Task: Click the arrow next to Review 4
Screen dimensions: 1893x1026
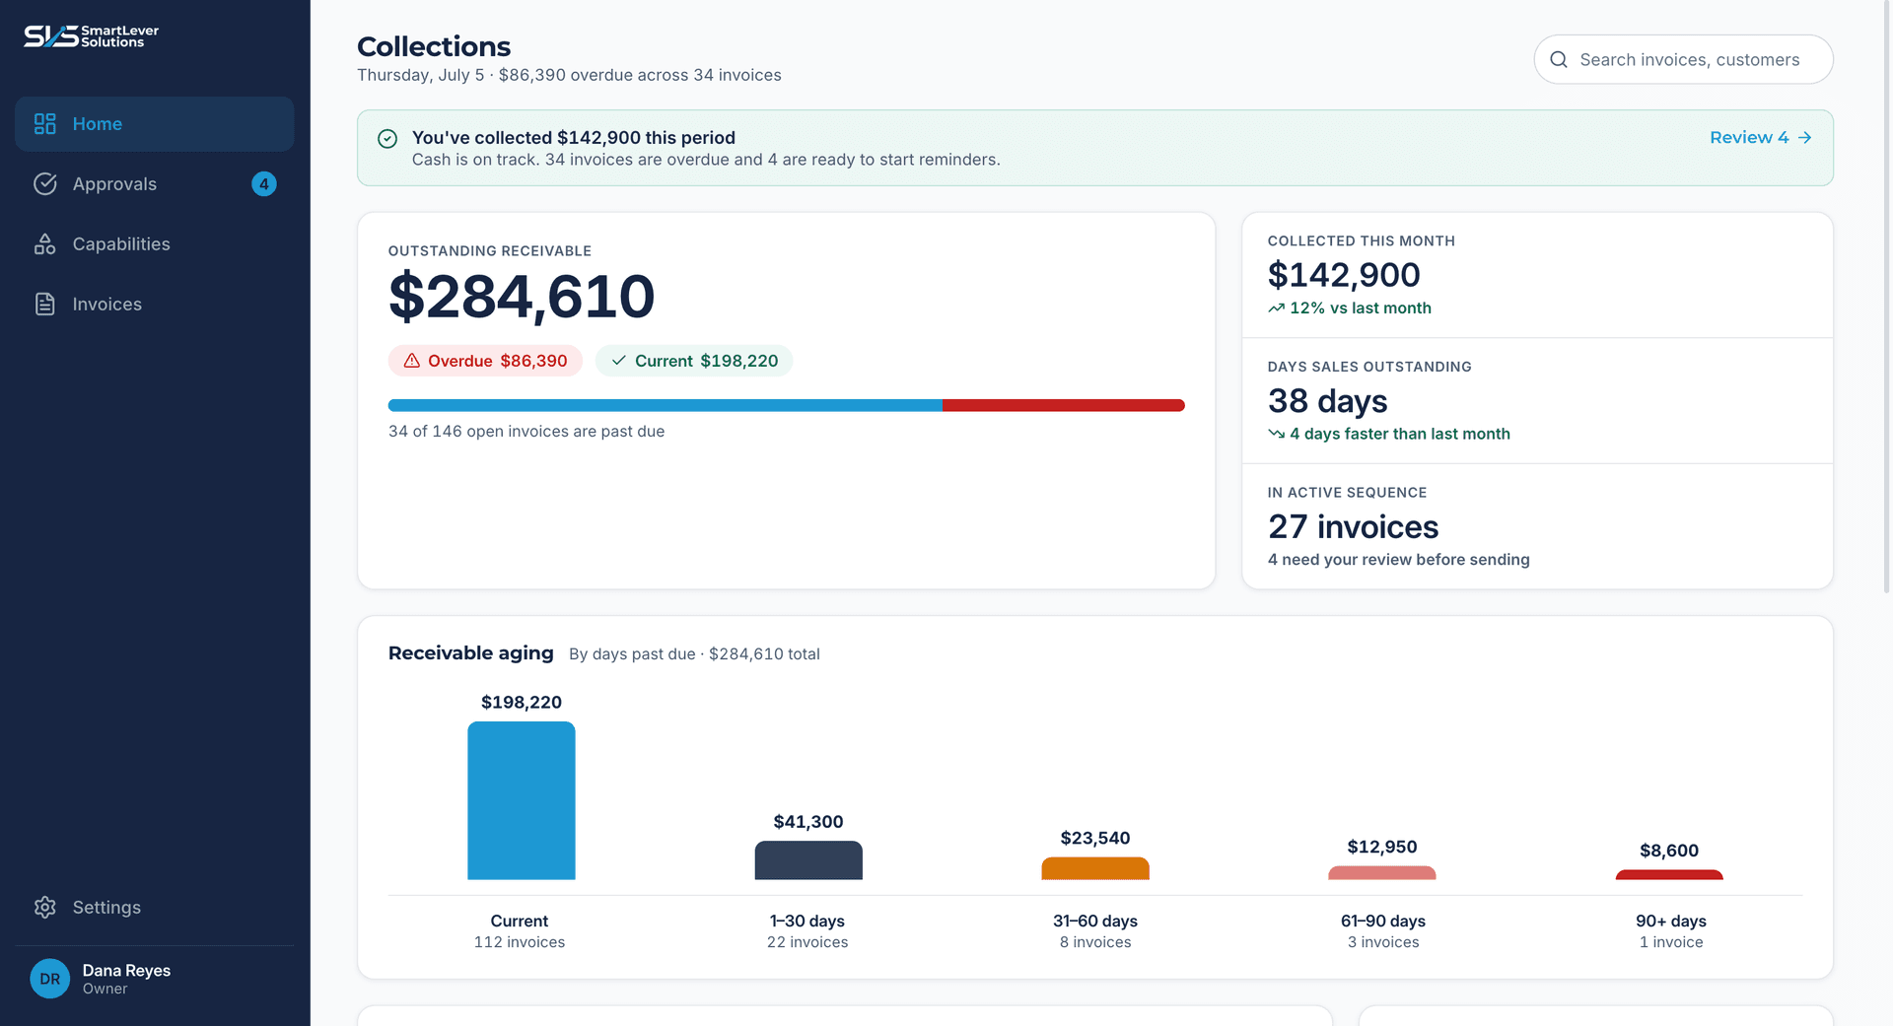Action: click(x=1804, y=138)
